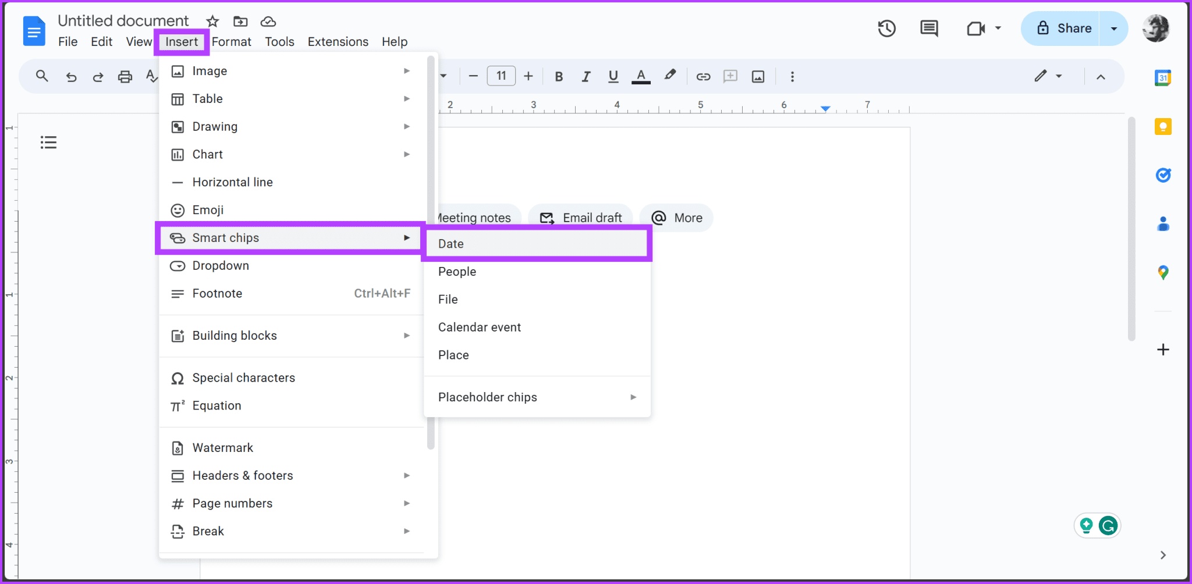Open the Extensions menu
Image resolution: width=1192 pixels, height=584 pixels.
coord(338,41)
